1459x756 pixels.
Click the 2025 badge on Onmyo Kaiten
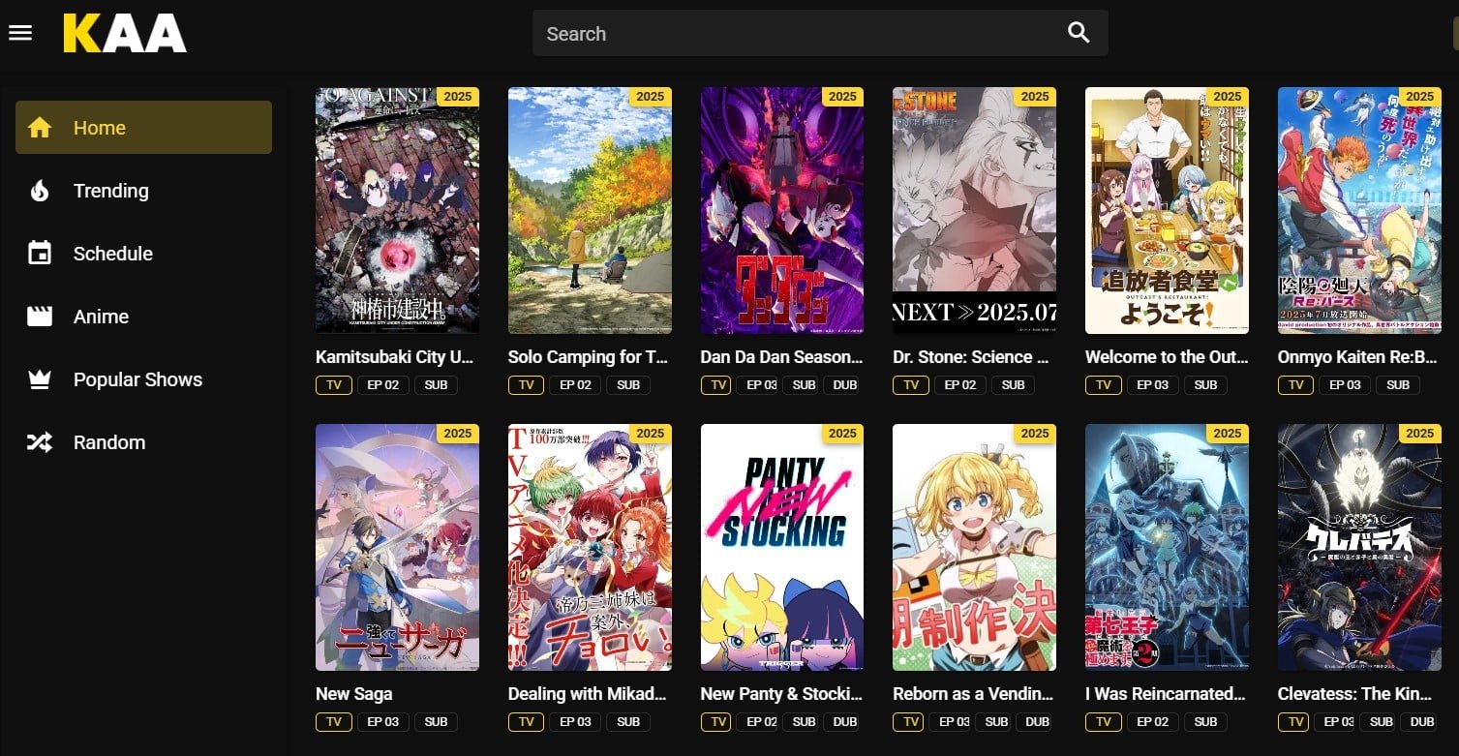(x=1419, y=96)
